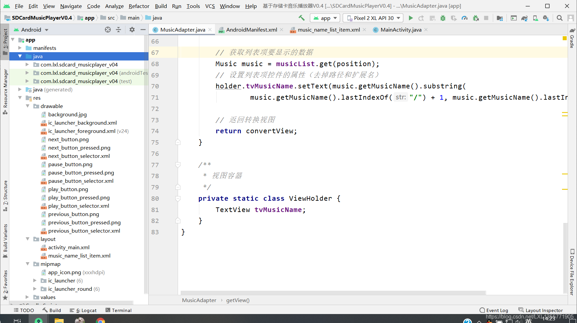Click Collapse All icon in Project panel
Screen dimensions: 577x323
118,30
